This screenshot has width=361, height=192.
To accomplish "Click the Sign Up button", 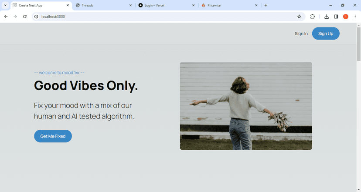I will coord(326,34).
